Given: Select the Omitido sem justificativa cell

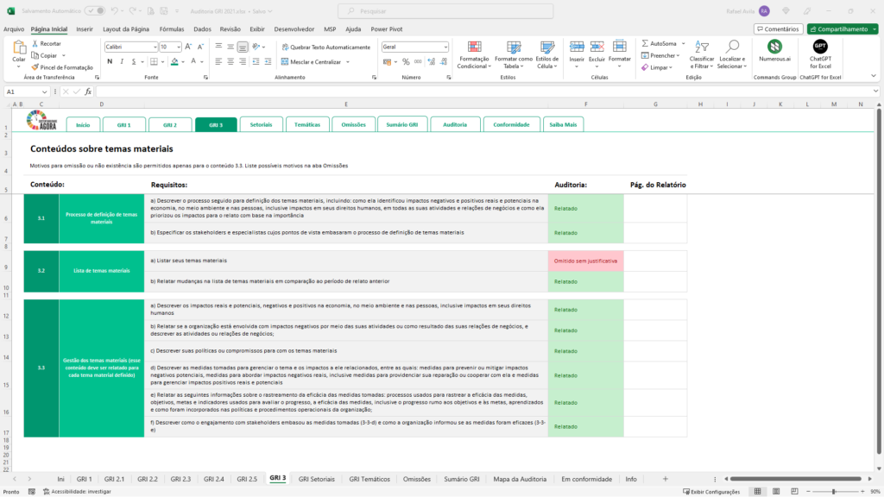Looking at the screenshot, I should [x=586, y=261].
